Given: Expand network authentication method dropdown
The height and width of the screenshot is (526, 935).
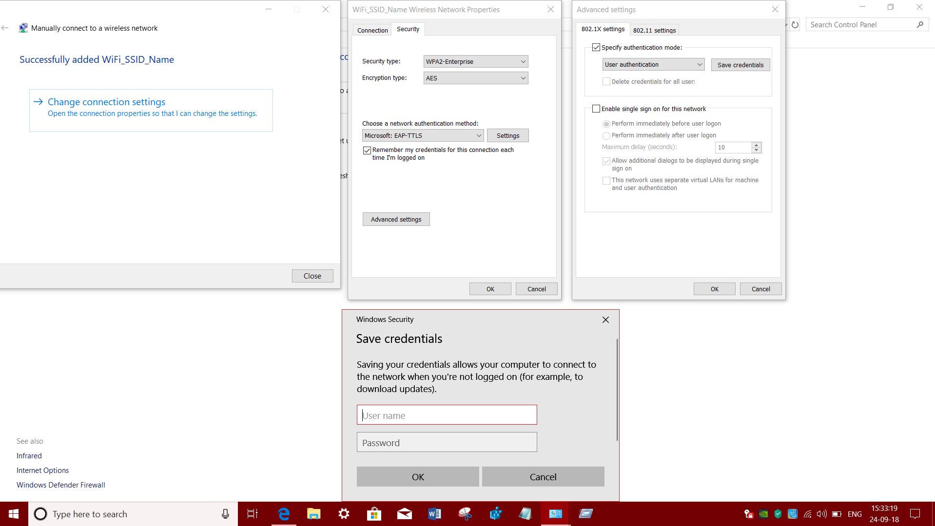Looking at the screenshot, I should pos(423,135).
